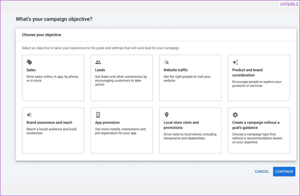The width and height of the screenshot is (300, 196).
Task: Select the Brand awareness and reach objective
Action: (x=53, y=130)
